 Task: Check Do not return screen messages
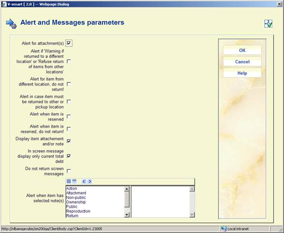(69, 171)
